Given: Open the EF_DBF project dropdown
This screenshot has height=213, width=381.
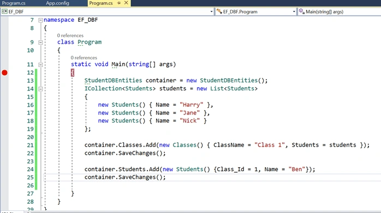Looking at the screenshot, I should point(211,11).
